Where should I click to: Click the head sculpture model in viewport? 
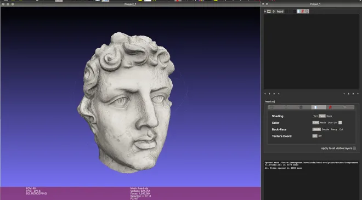pos(126,102)
